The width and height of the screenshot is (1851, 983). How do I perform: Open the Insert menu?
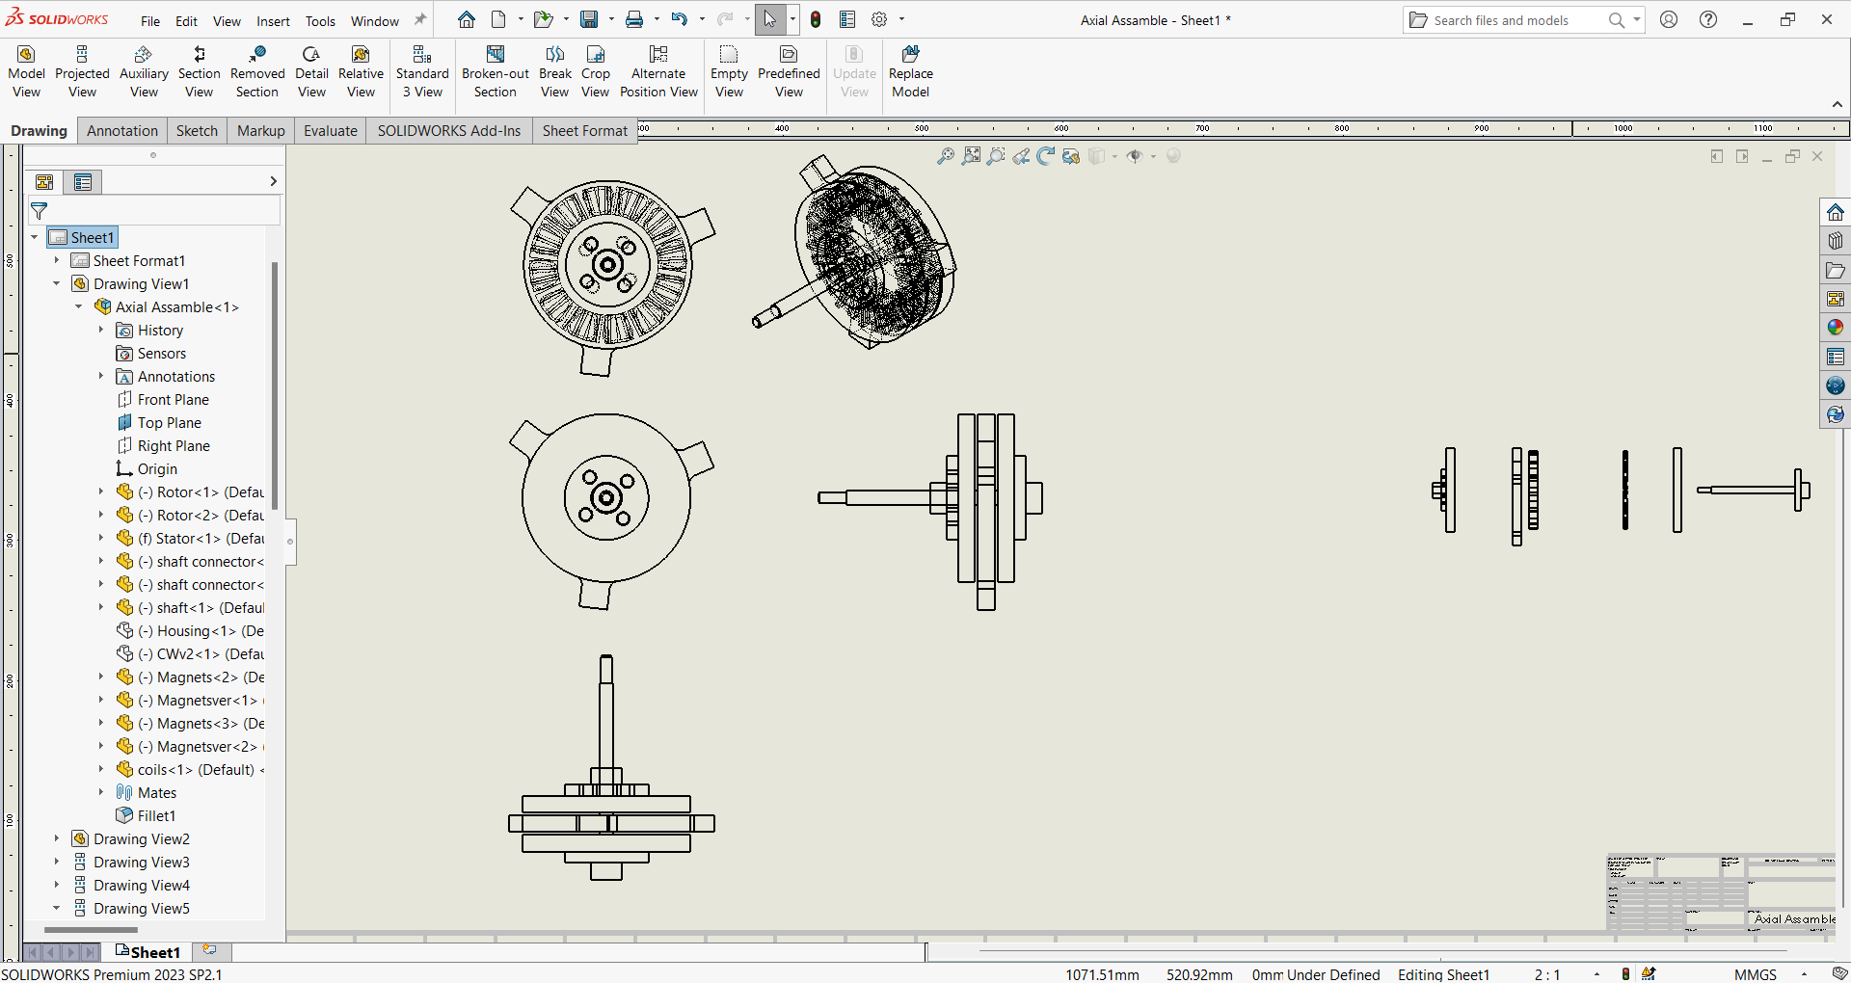pyautogui.click(x=273, y=21)
